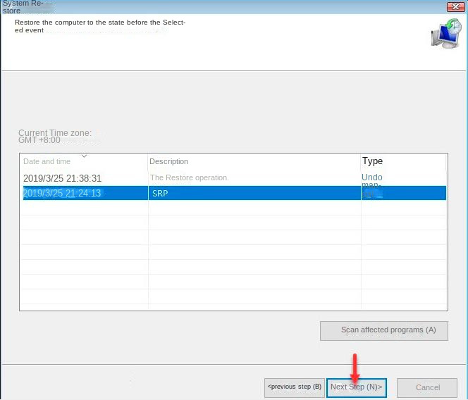This screenshot has width=468, height=400.
Task: Sort by Description column header
Action: [169, 161]
